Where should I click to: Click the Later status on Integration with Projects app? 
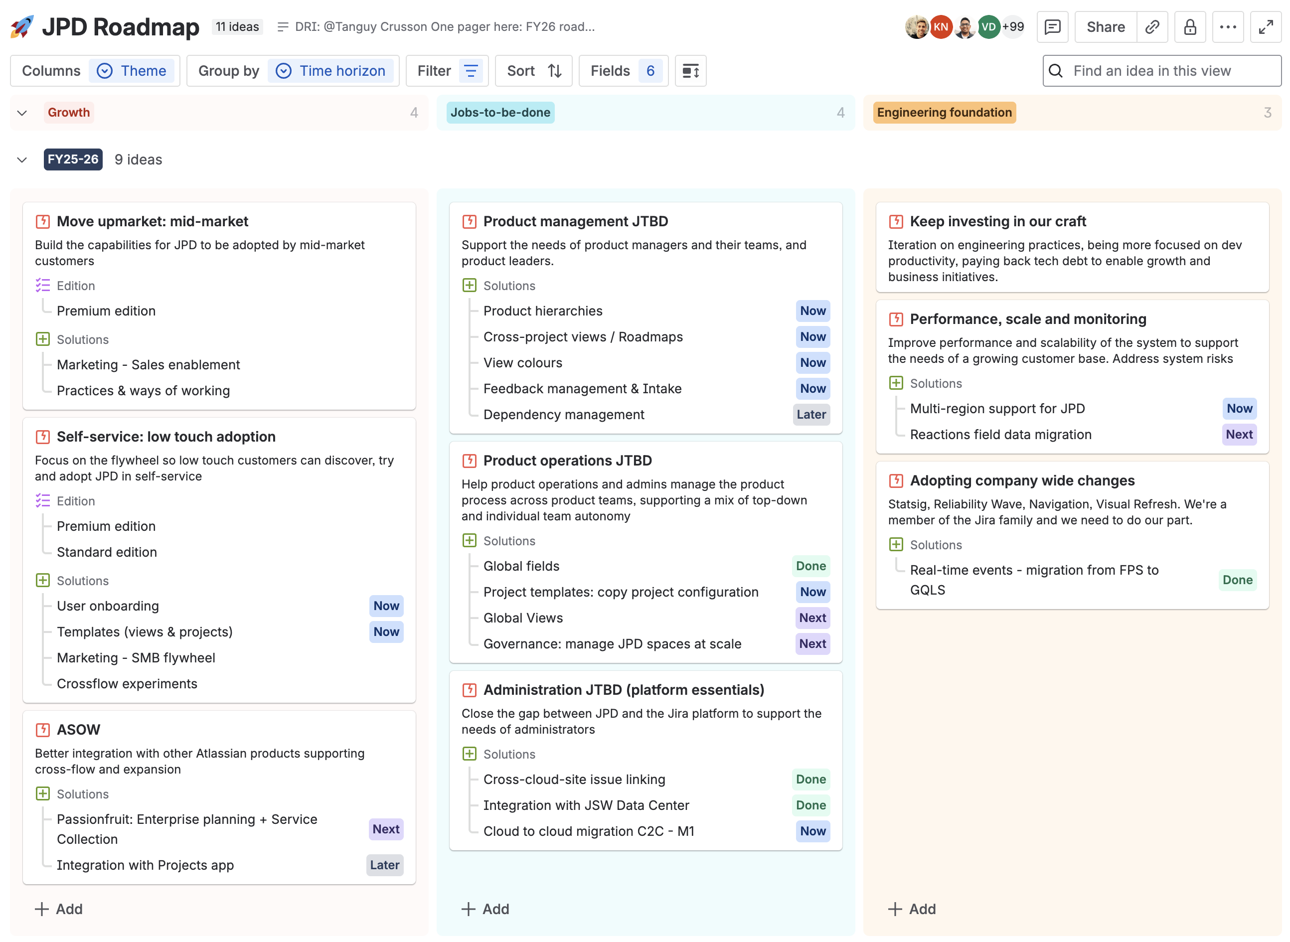tap(384, 865)
